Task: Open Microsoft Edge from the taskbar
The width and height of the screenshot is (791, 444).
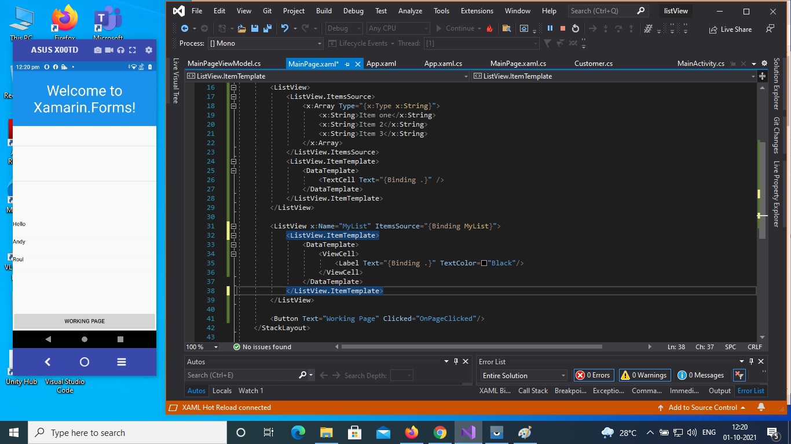Action: pos(298,432)
